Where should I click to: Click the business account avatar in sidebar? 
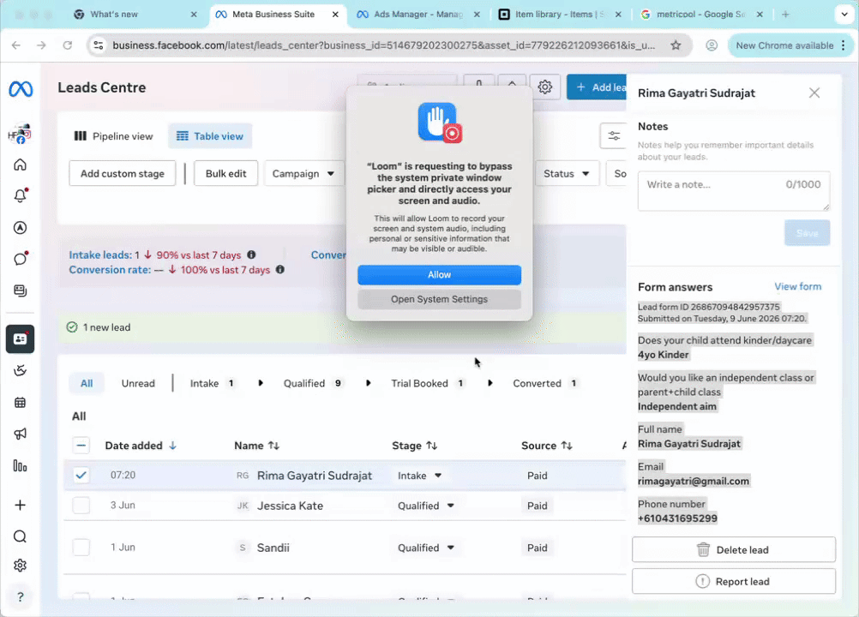pos(20,135)
